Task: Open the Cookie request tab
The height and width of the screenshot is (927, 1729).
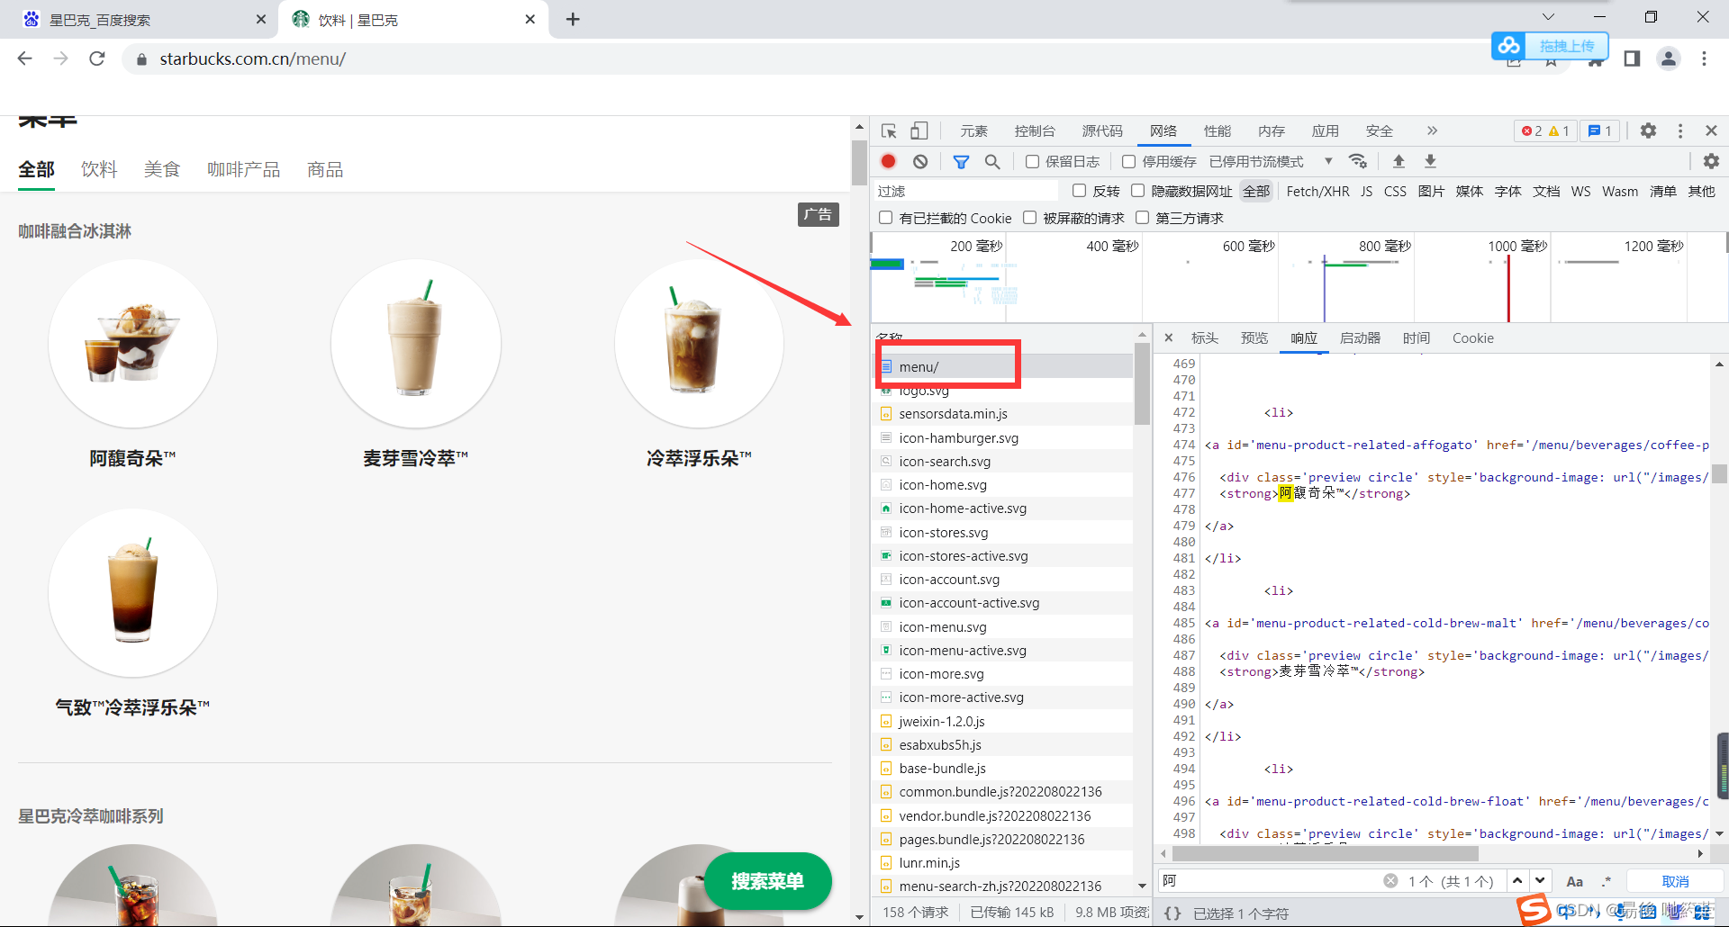Action: point(1473,338)
